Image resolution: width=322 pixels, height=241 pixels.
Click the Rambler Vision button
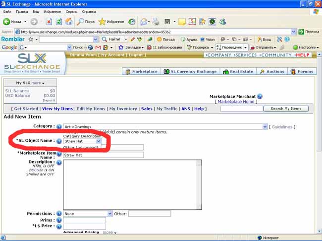click(208, 40)
